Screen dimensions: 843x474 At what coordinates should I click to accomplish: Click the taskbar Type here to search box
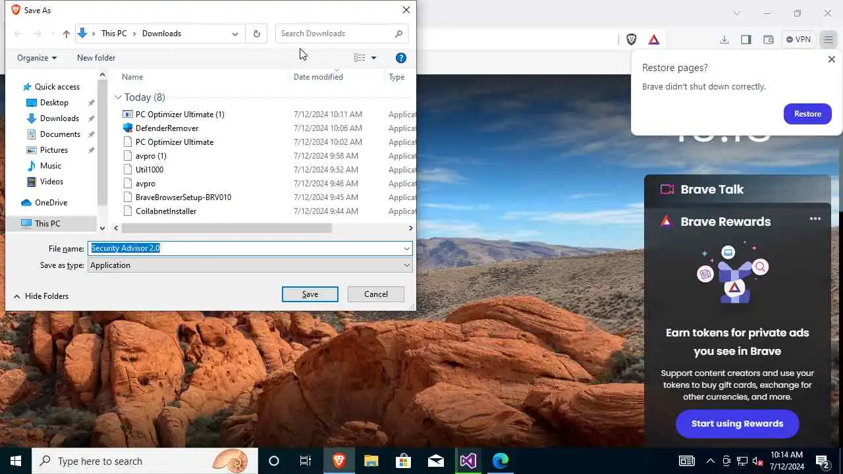[x=145, y=461]
